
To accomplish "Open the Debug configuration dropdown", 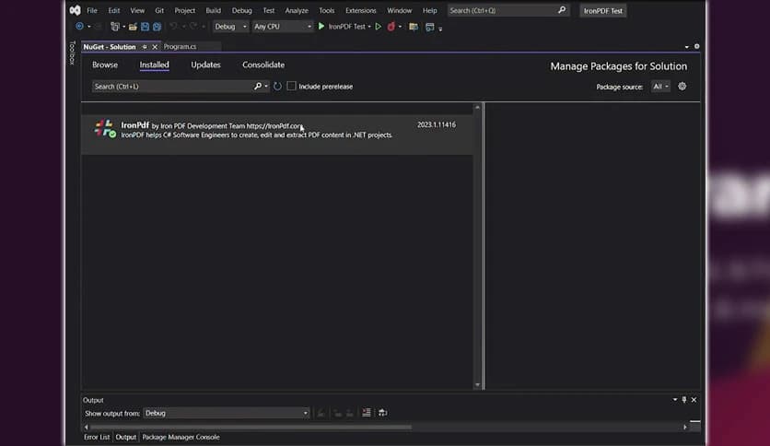I will click(230, 27).
